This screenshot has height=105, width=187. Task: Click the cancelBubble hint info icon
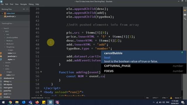[x=182, y=52]
